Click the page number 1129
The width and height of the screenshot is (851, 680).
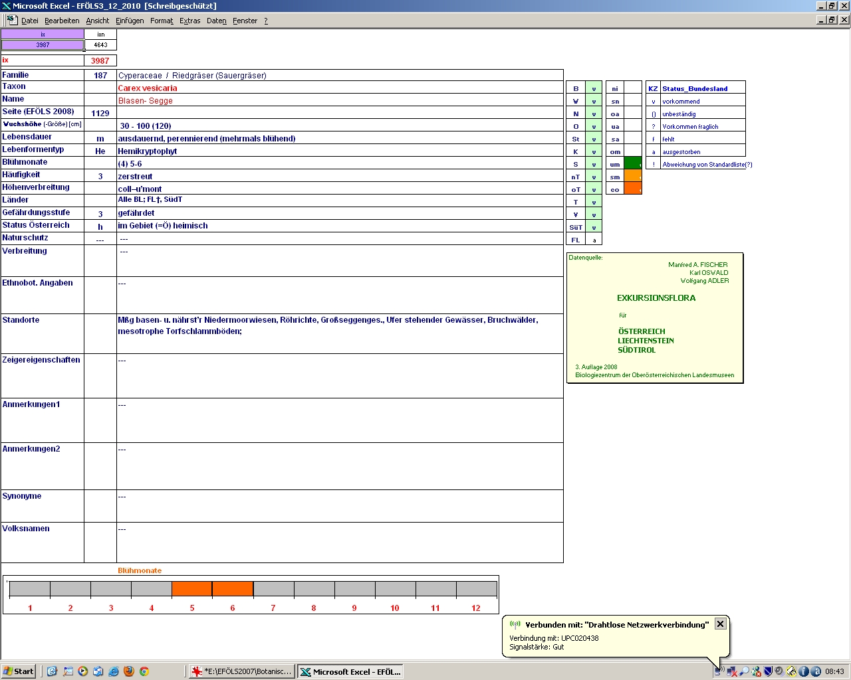[x=100, y=114]
